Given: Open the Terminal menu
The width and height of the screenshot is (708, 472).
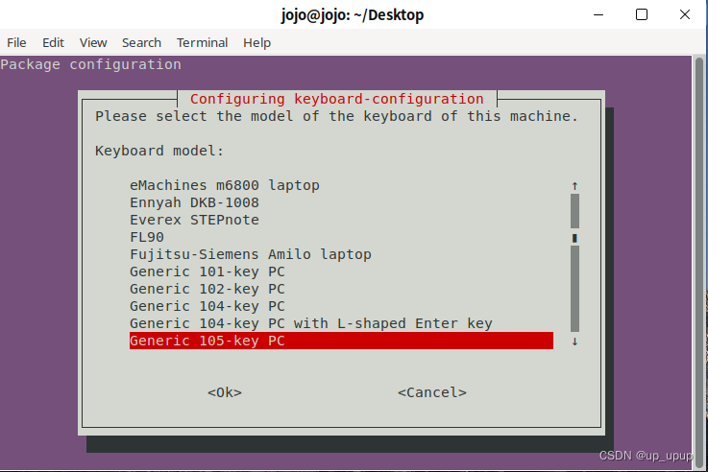Looking at the screenshot, I should pos(202,43).
